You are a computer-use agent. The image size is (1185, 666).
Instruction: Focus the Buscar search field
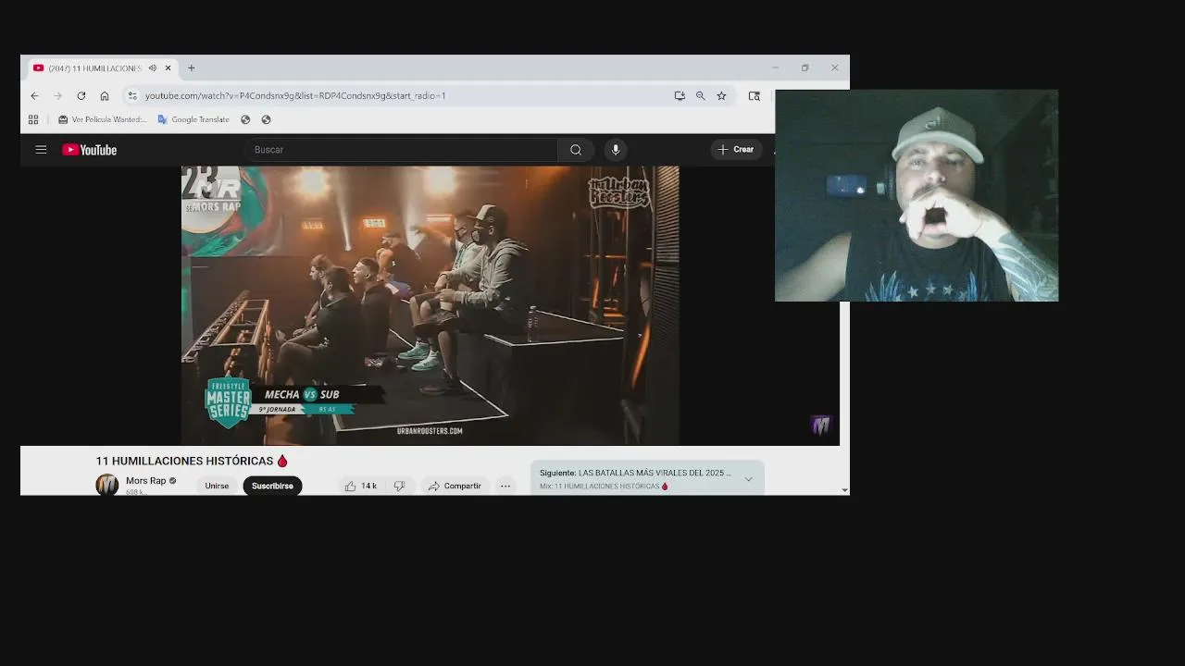tap(401, 150)
